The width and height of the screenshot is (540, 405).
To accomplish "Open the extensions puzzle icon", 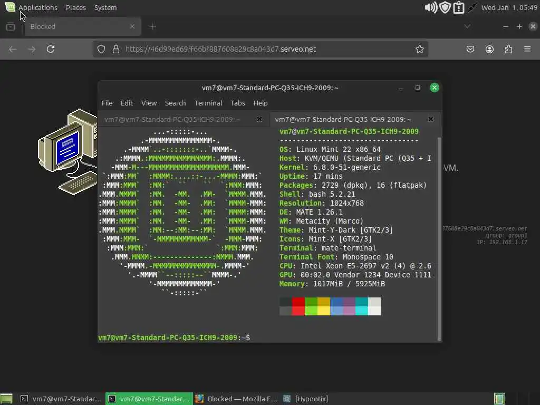I will pos(509,49).
